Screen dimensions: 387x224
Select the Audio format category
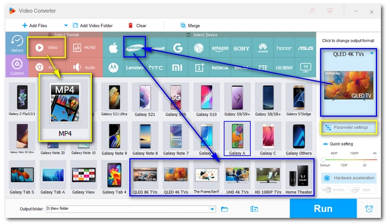point(84,67)
